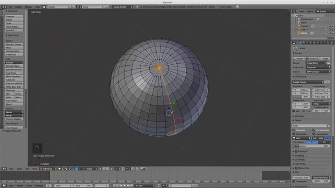This screenshot has height=188, width=335.
Task: Expand the Freestyle panel
Action: tap(300, 151)
